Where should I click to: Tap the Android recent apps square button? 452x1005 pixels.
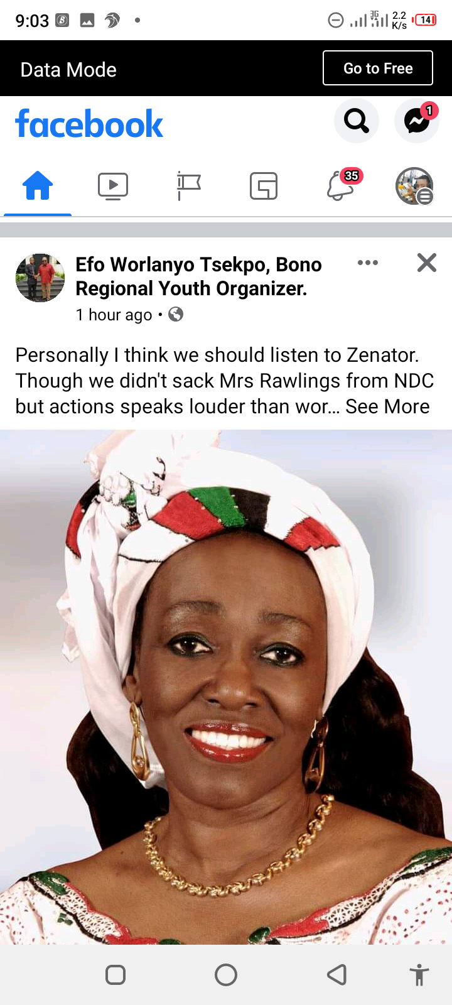tap(116, 975)
